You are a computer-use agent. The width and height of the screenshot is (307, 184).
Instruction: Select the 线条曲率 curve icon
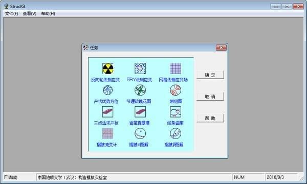176,112
